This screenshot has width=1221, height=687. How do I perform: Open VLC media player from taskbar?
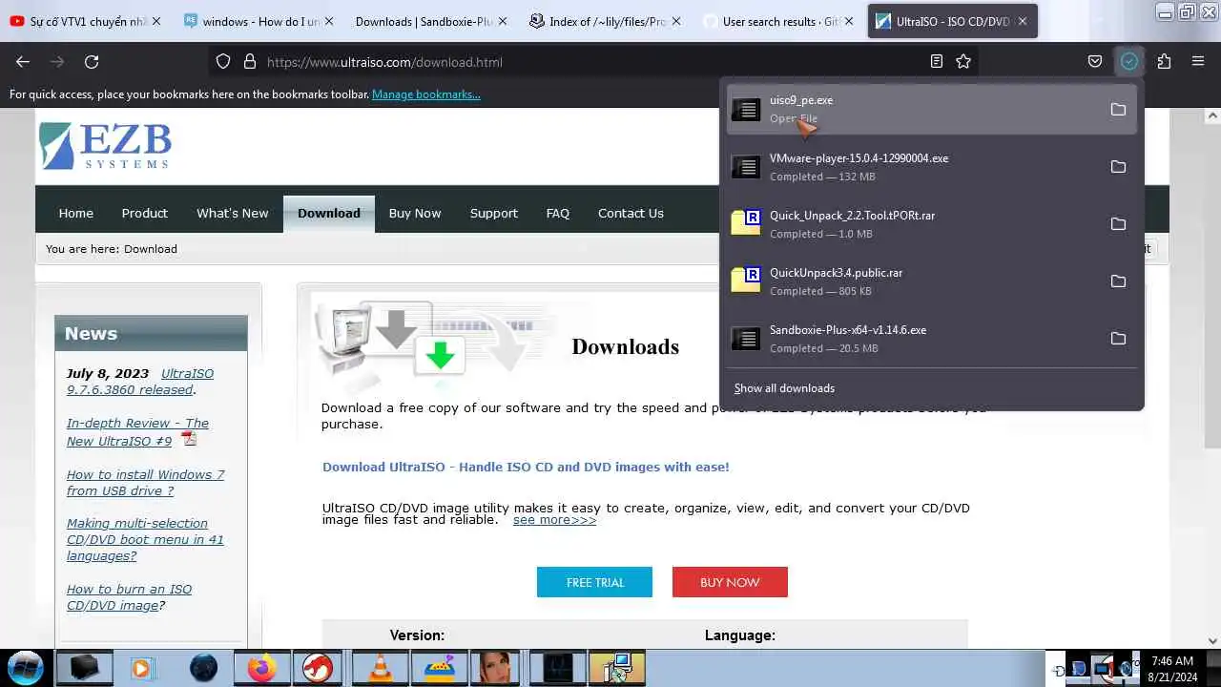click(381, 668)
